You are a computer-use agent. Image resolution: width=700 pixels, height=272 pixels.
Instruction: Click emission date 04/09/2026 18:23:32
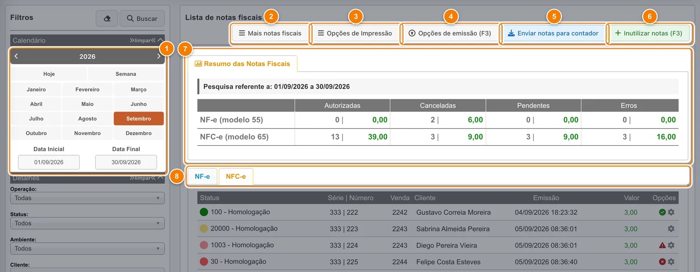pyautogui.click(x=546, y=213)
